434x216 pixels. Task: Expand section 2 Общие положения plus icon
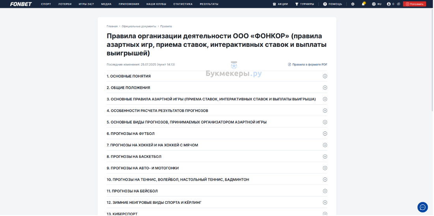pos(325,88)
